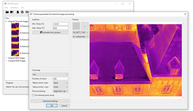Image resolution: width=193 pixels, height=111 pixels.
Task: Open the Workflow menu in MainWindow
Action: point(14,8)
